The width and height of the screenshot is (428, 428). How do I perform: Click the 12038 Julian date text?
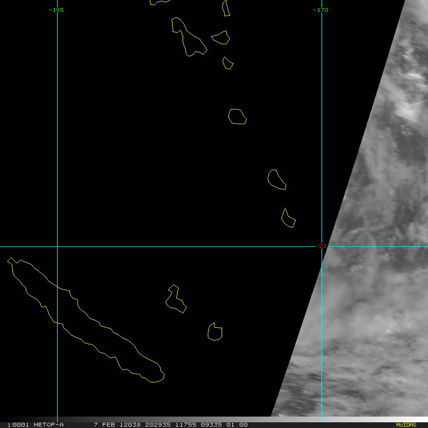(x=130, y=425)
